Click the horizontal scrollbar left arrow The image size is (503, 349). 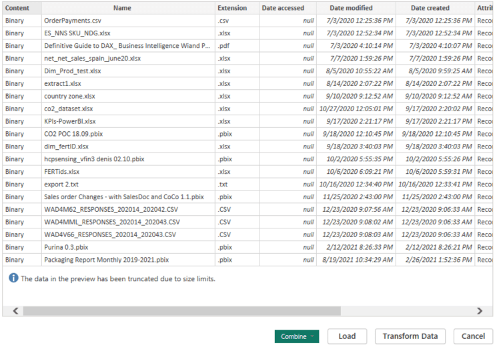coord(16,311)
